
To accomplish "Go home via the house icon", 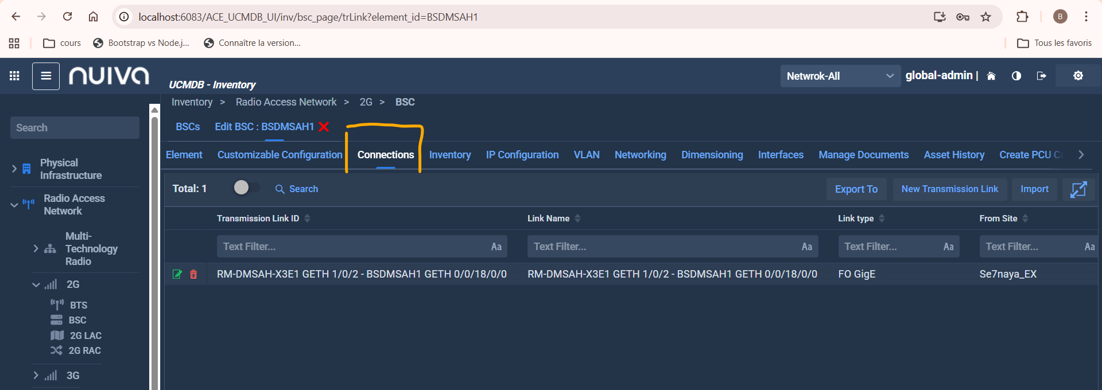I will (991, 76).
